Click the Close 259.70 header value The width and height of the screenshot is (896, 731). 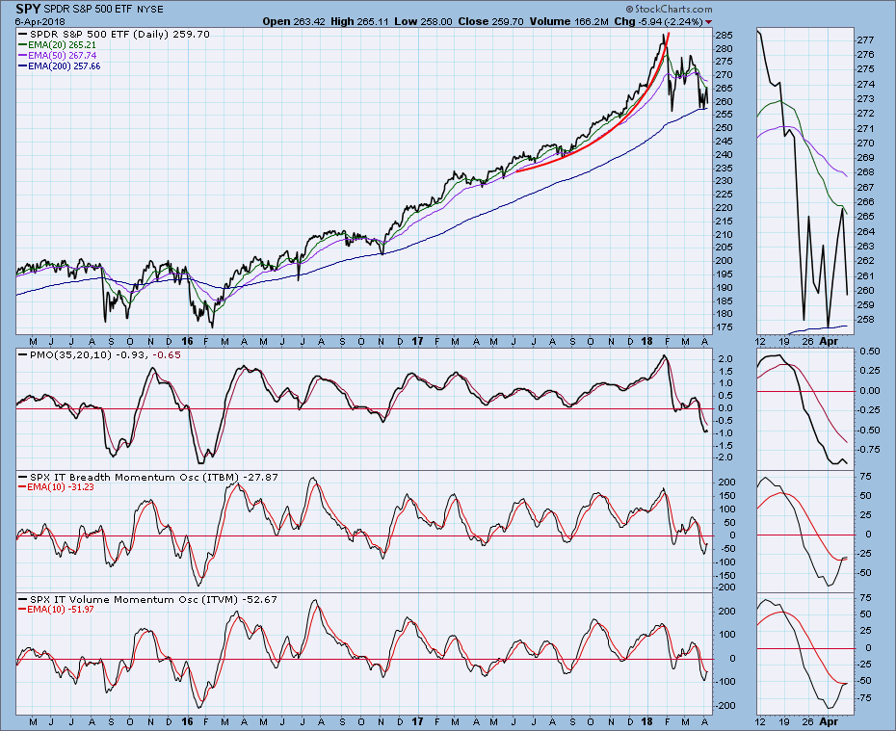pyautogui.click(x=490, y=22)
